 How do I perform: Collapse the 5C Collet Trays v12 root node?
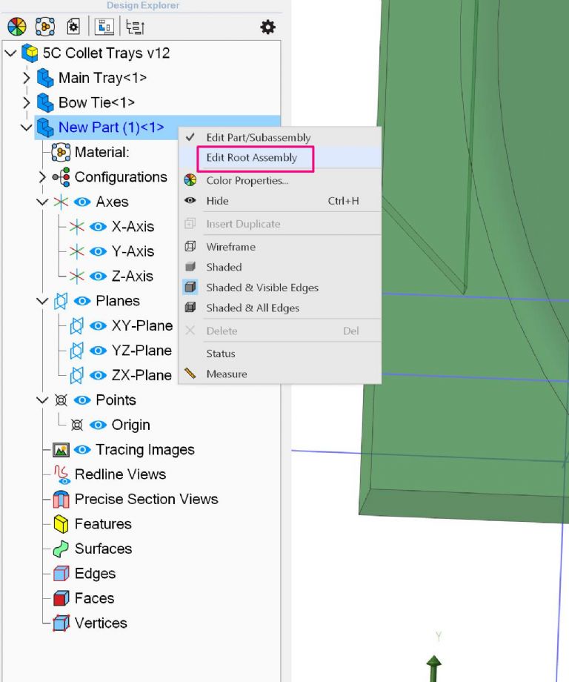(10, 53)
